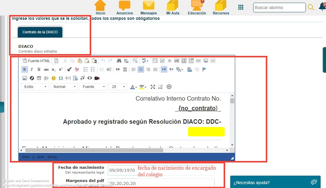
Task: Open the Contrato de la DIACO tab
Action: pos(40,32)
